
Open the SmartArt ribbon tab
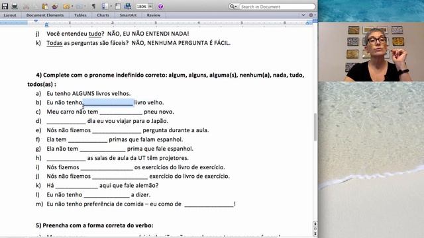click(128, 15)
